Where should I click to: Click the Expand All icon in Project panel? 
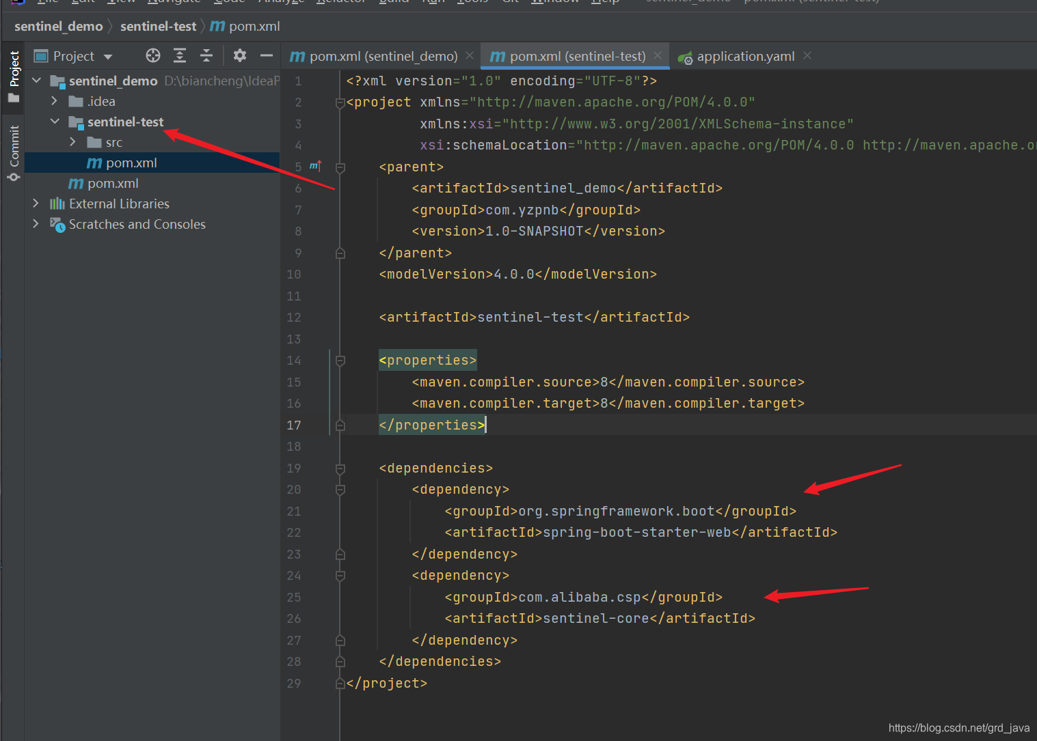[180, 56]
